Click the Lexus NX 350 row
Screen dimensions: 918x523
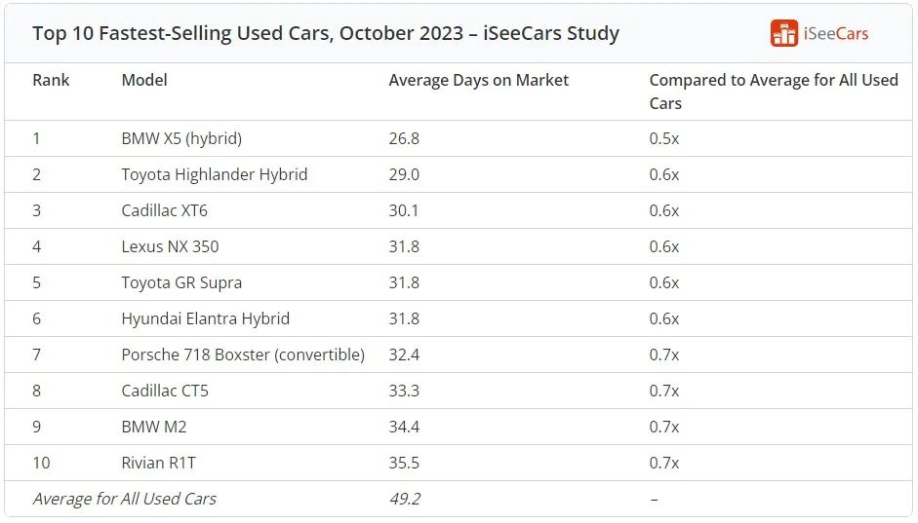tap(170, 246)
